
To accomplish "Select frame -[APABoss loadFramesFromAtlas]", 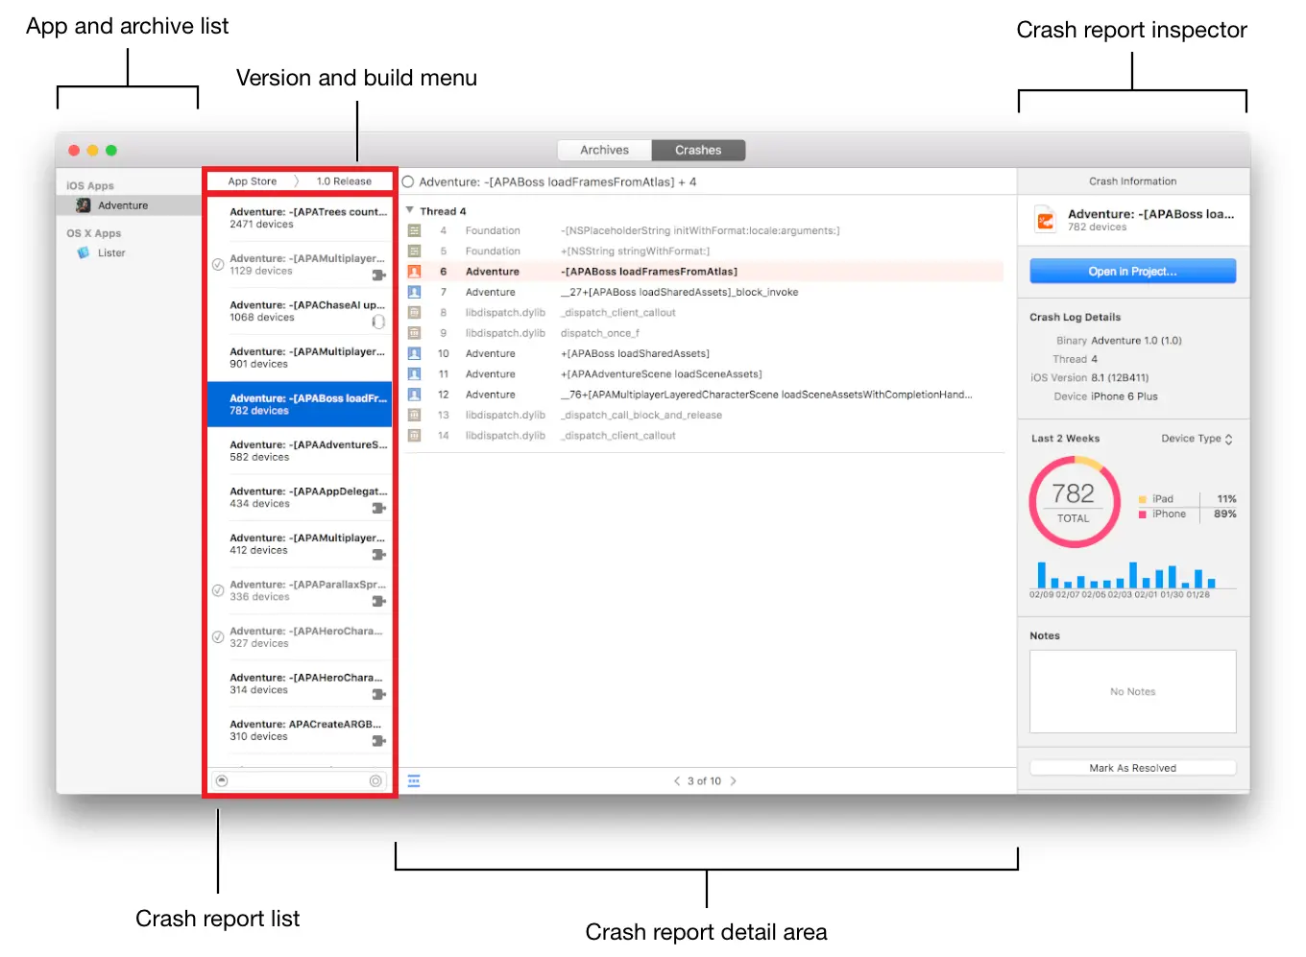I will pyautogui.click(x=706, y=272).
